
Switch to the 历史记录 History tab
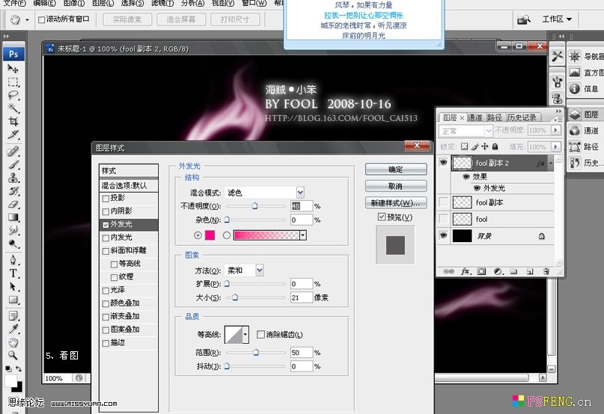(522, 117)
